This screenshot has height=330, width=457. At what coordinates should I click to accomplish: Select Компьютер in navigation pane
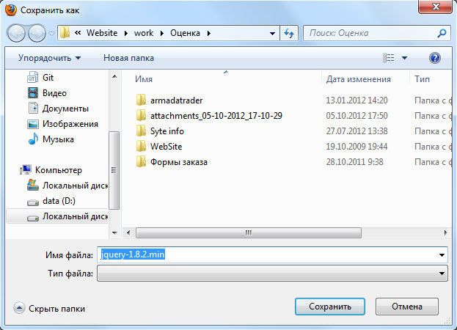(59, 170)
